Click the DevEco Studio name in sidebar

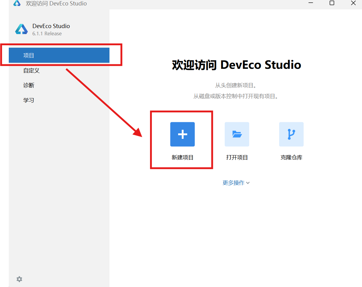point(51,26)
